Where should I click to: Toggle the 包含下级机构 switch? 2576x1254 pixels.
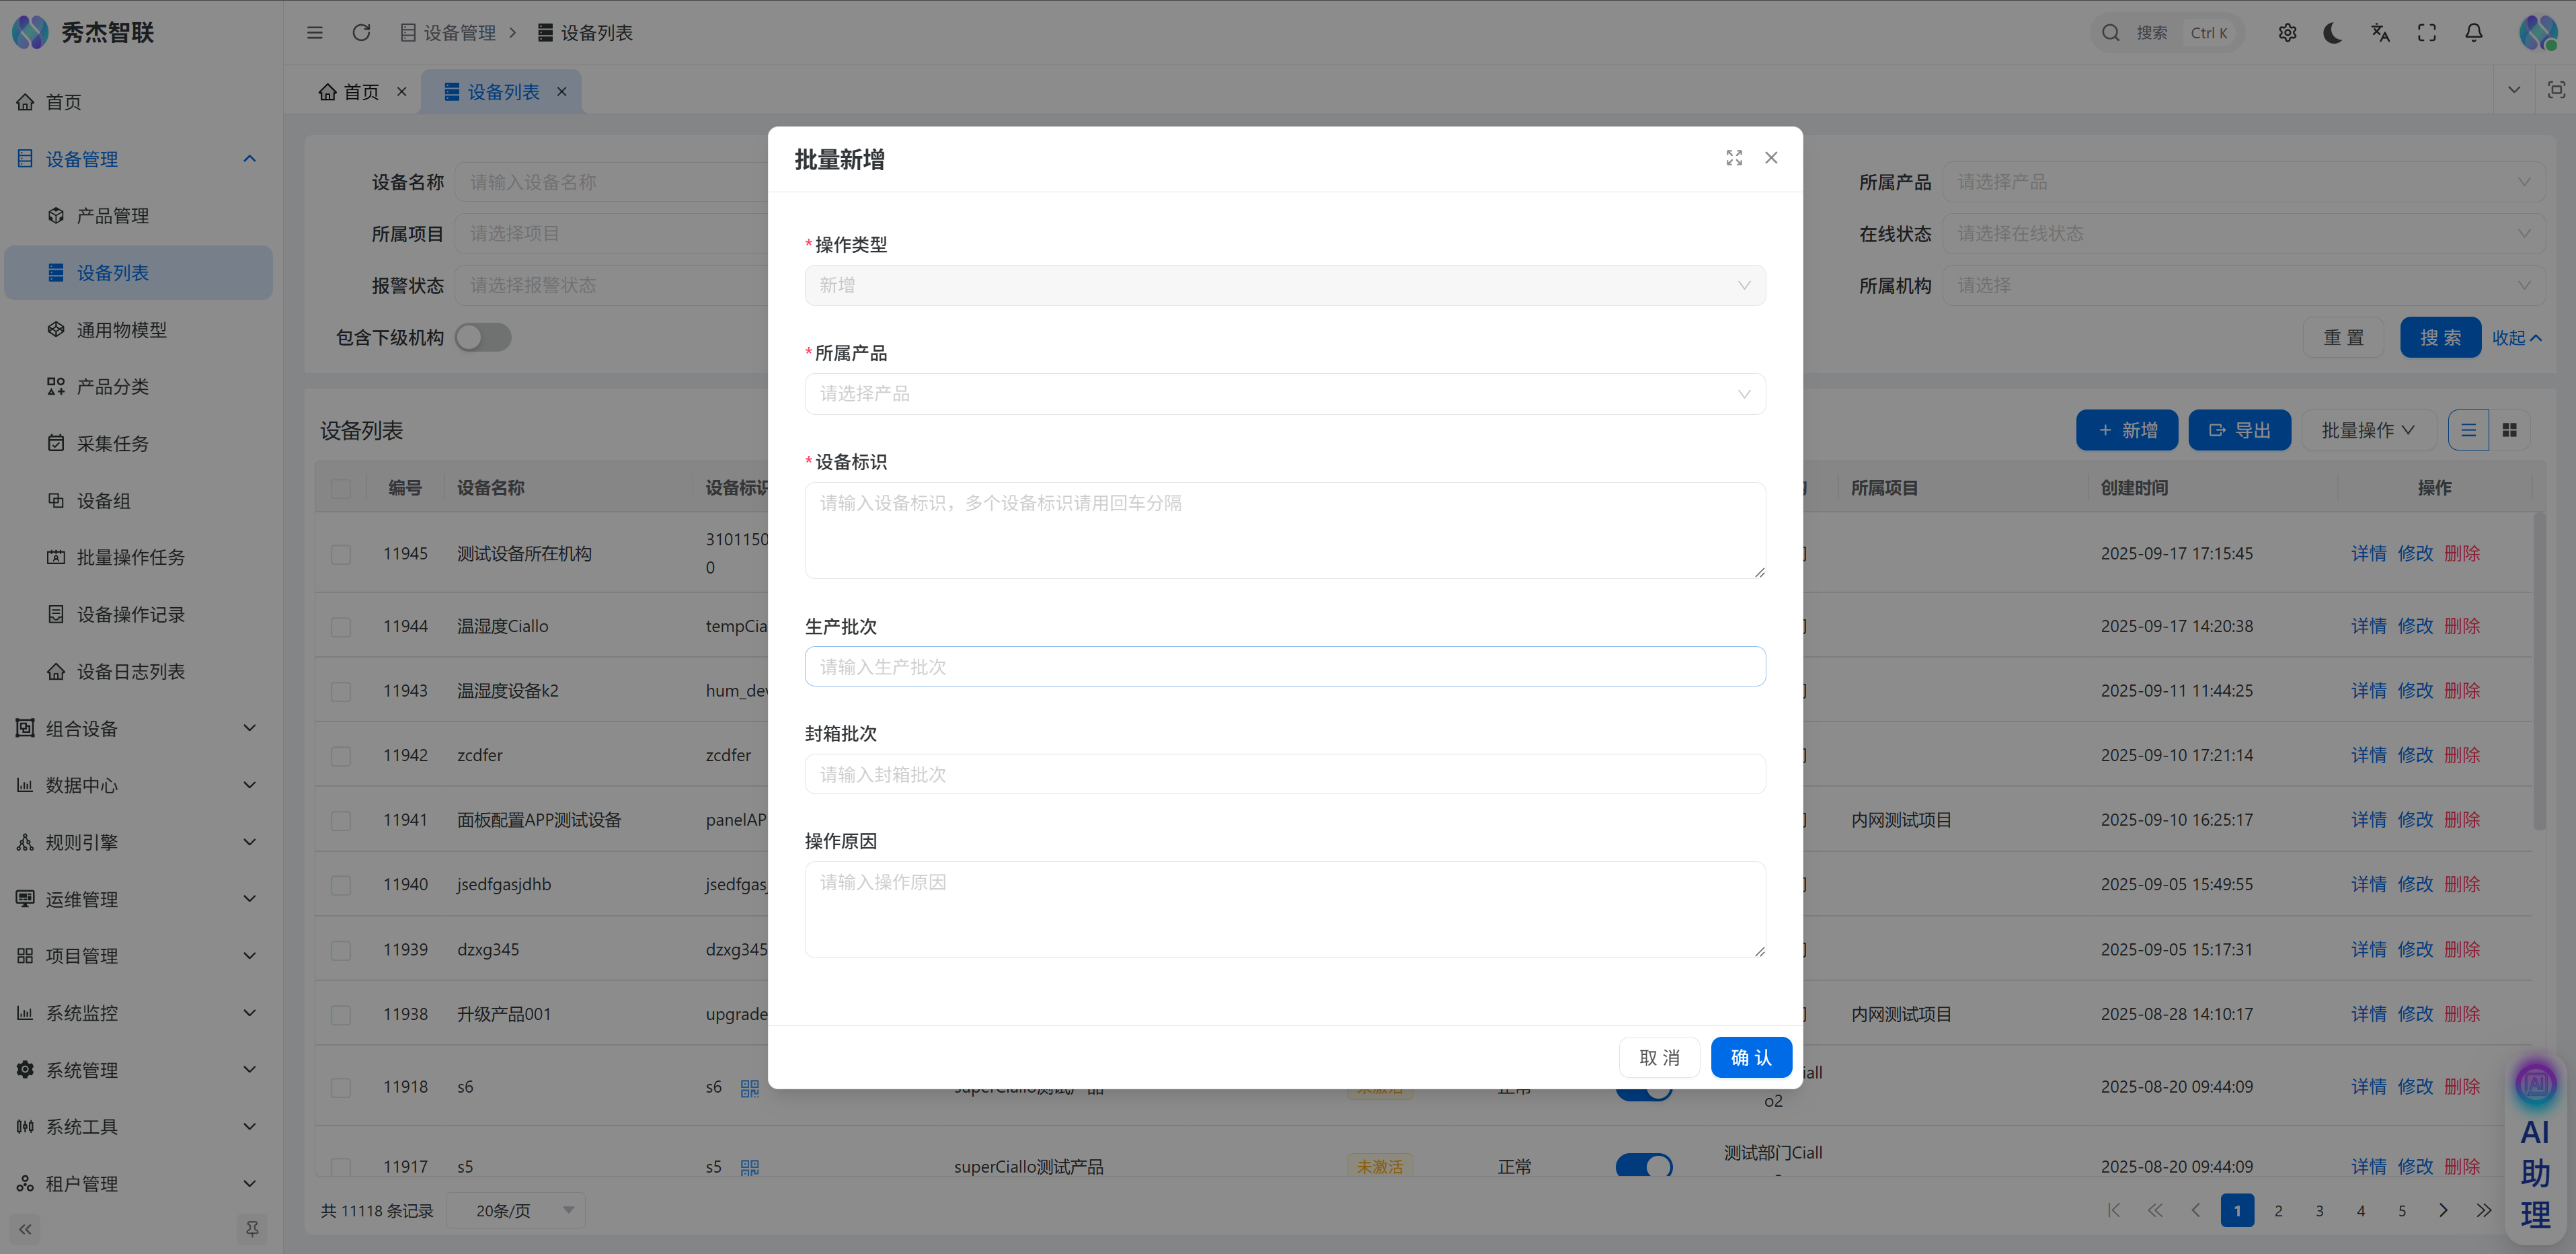[483, 338]
